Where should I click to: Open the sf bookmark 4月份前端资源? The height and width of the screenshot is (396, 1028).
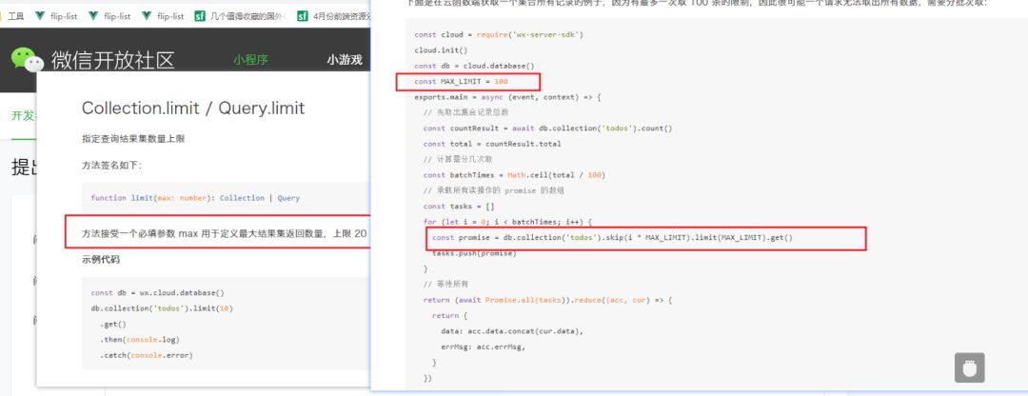tap(334, 16)
